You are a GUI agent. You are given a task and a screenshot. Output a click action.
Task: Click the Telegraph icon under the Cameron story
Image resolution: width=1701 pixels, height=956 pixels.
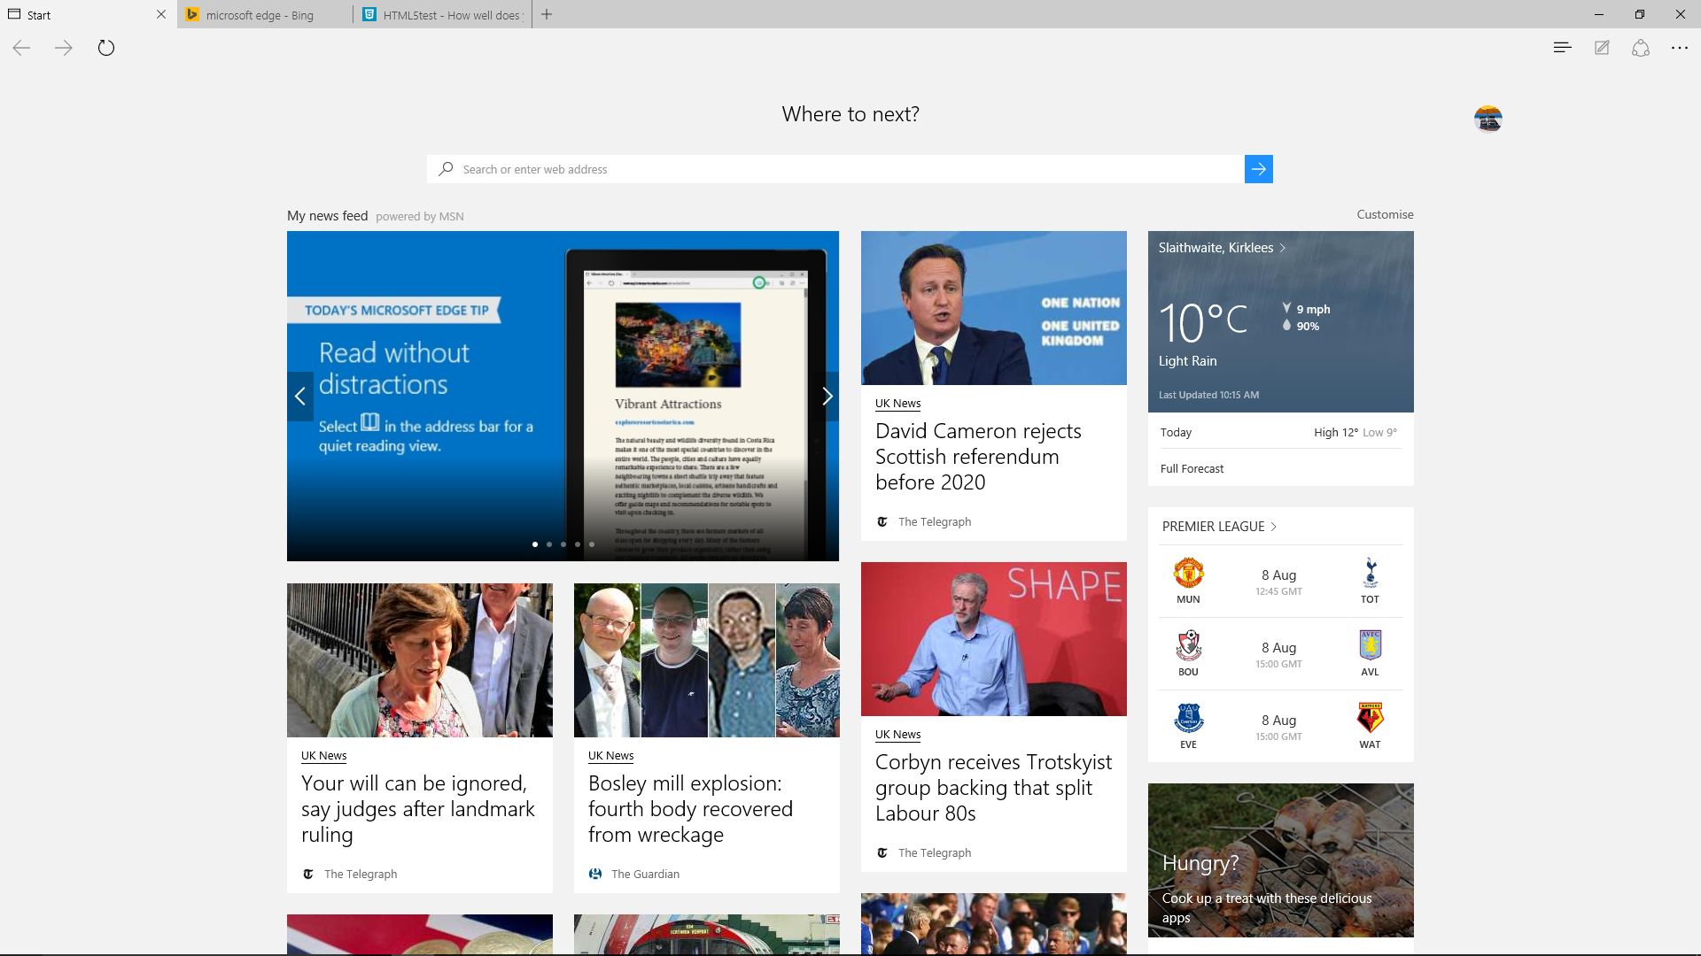coord(882,521)
